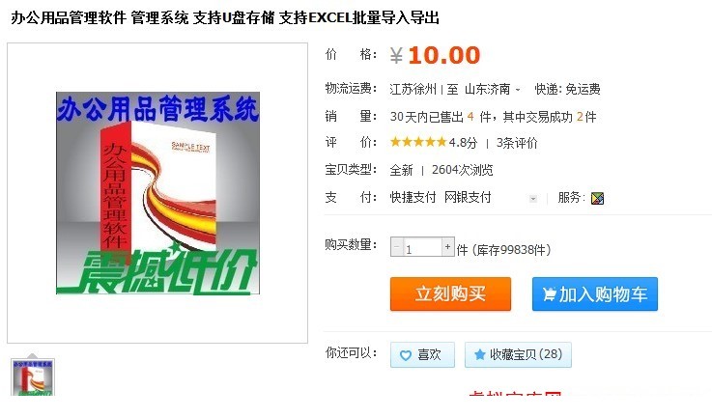712x418 pixels.
Task: Expand the 山东济南 destination dropdown
Action: (x=518, y=90)
